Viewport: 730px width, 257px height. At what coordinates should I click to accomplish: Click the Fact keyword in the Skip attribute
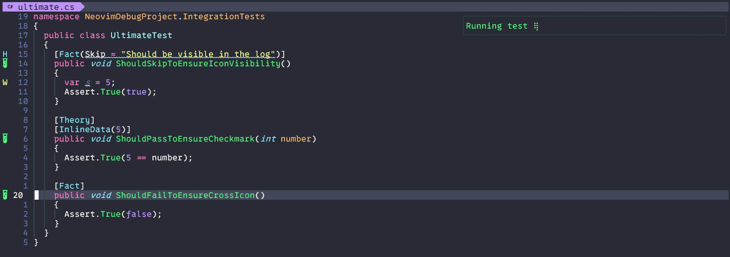(x=69, y=54)
